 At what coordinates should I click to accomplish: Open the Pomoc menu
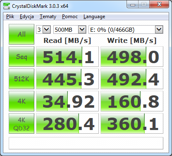click(70, 17)
